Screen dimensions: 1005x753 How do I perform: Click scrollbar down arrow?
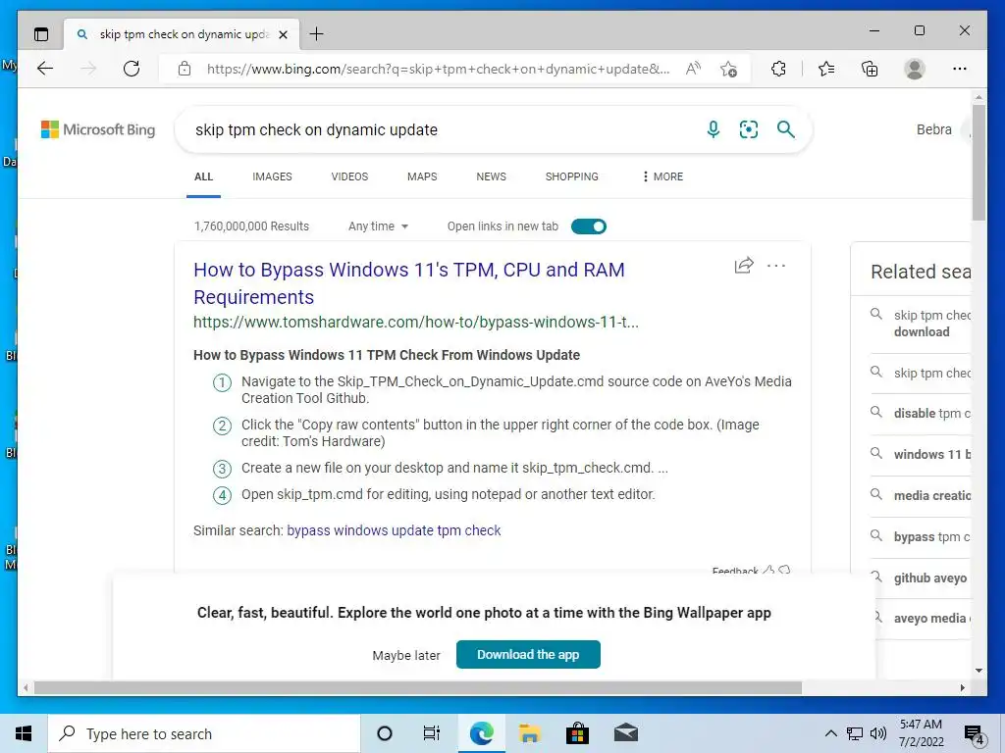[x=979, y=671]
